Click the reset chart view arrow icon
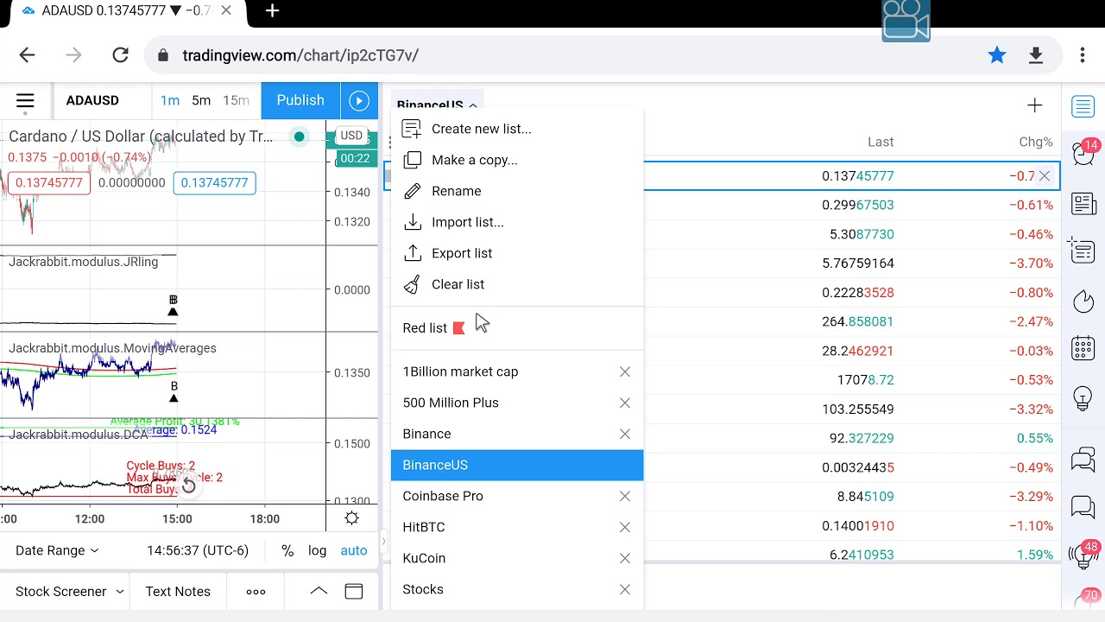The height and width of the screenshot is (622, 1105). click(188, 486)
